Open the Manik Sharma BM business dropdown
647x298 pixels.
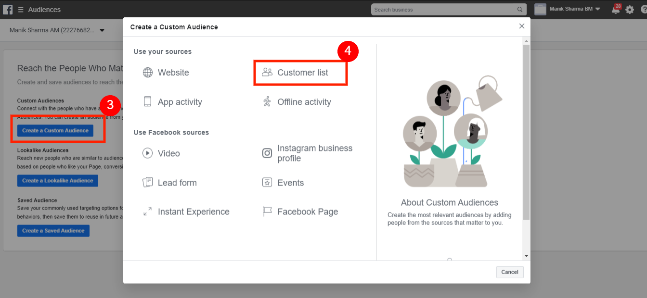(x=575, y=9)
